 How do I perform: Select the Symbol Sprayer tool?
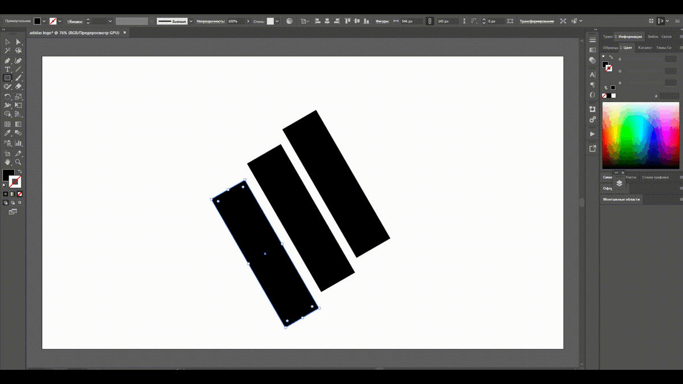(x=7, y=143)
